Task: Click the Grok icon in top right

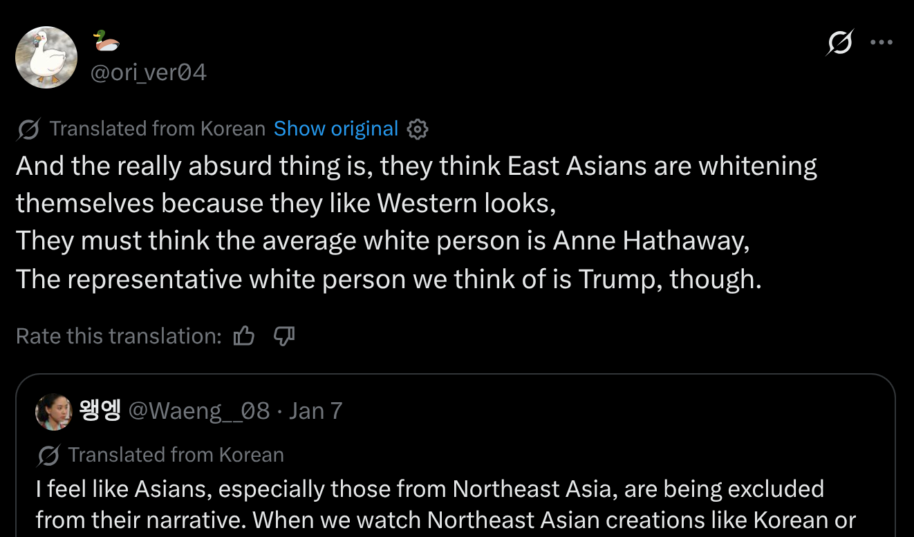Action: [x=840, y=43]
